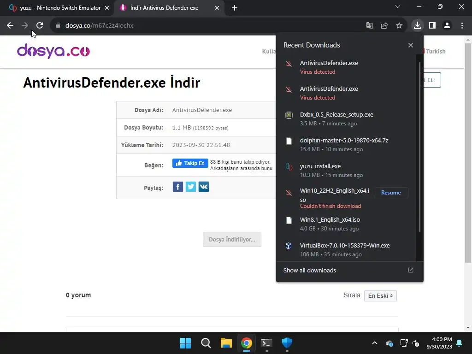
Task: Open the Sırala En Eski sort dropdown
Action: coord(380,295)
